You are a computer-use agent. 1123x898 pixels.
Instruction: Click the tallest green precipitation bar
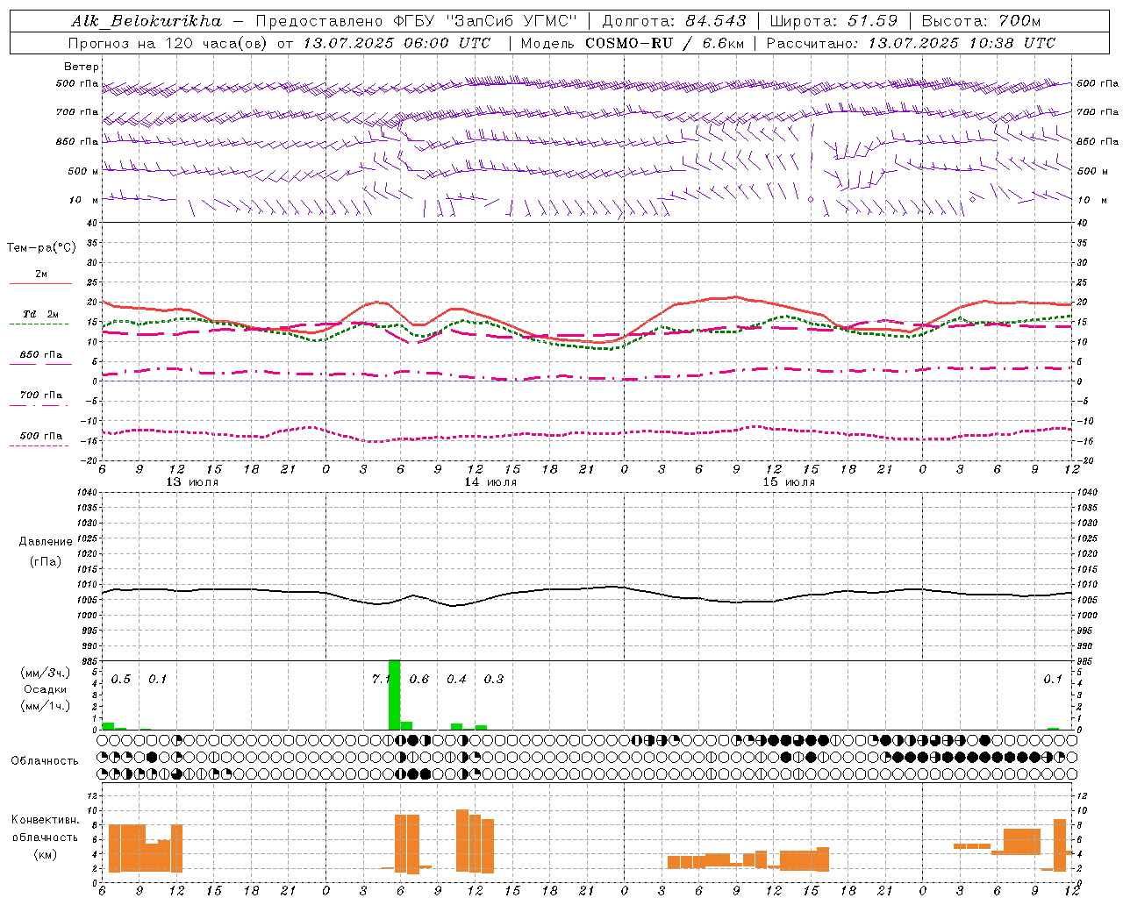click(x=394, y=695)
